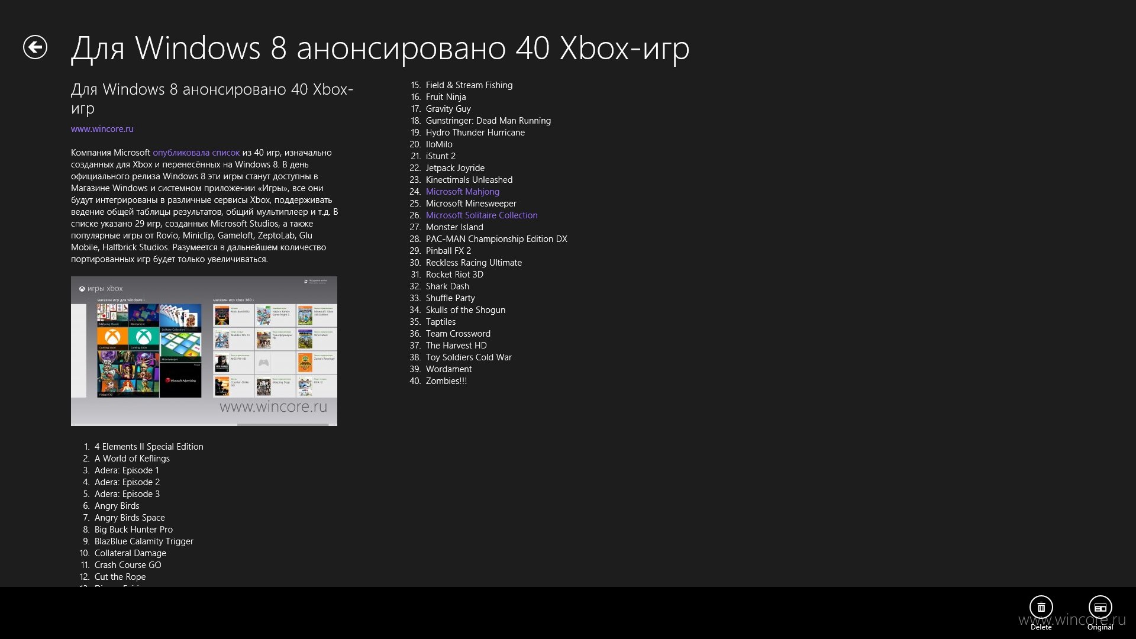Select 'iStunt 2' entry
The image size is (1136, 639).
click(x=441, y=156)
